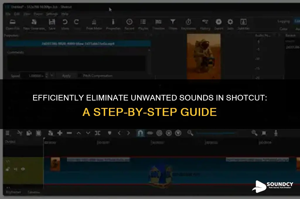Open the Keyframes stopwatch icon
300x199 pixels.
[188, 22]
